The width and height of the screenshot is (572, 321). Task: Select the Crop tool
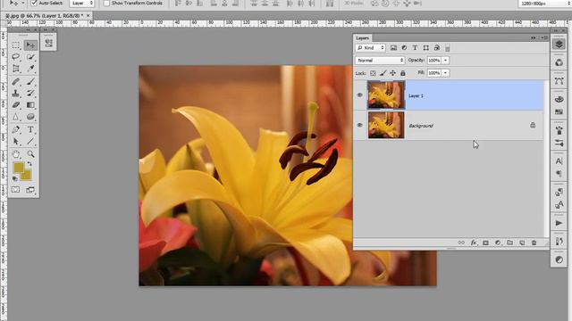pos(16,69)
